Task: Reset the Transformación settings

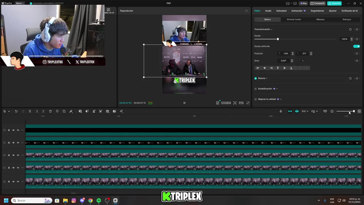Action: point(350,29)
